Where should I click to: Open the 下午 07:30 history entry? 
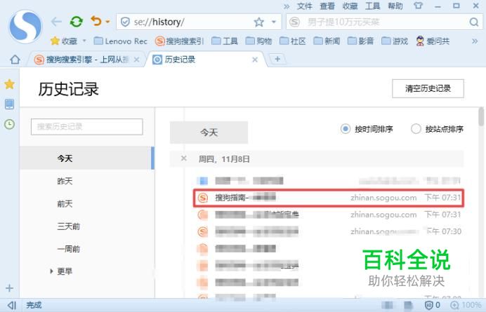coord(329,231)
